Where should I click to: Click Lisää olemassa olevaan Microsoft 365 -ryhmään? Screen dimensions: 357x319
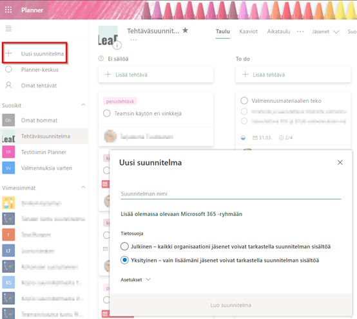click(182, 214)
